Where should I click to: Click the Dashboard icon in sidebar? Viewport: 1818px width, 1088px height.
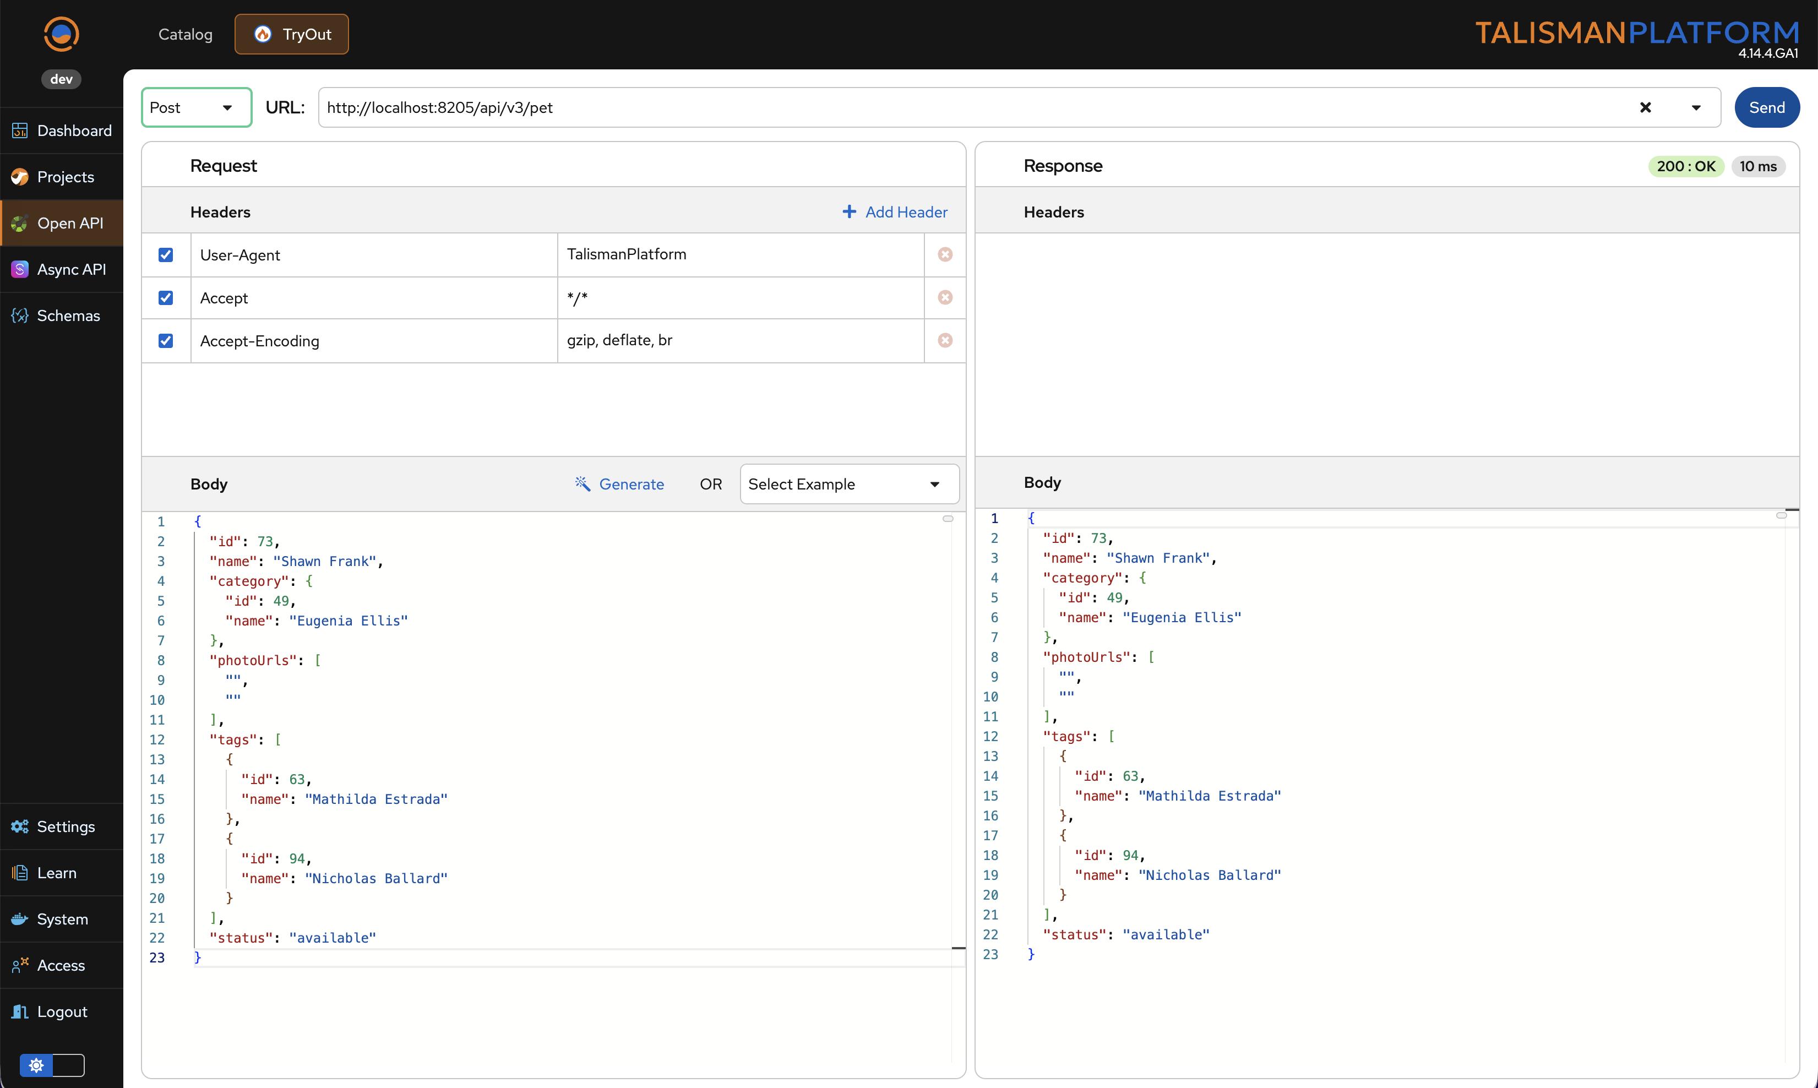coord(20,130)
